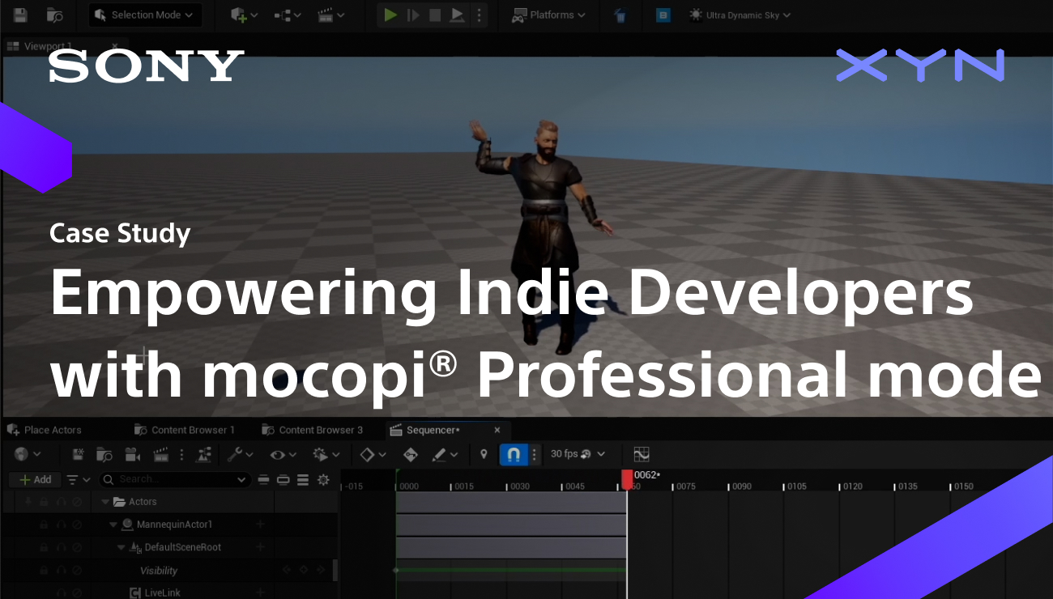This screenshot has width=1053, height=599.
Task: Open the curve editor icon in Sequencer
Action: tap(642, 454)
